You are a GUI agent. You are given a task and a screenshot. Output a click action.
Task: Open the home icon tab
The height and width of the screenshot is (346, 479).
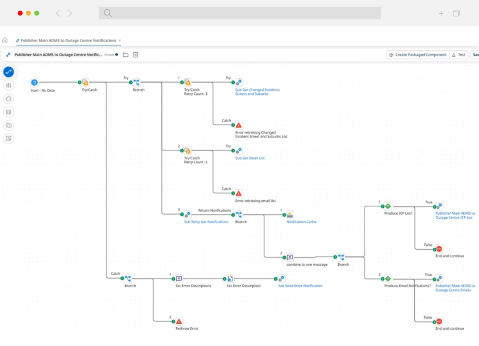tap(5, 40)
